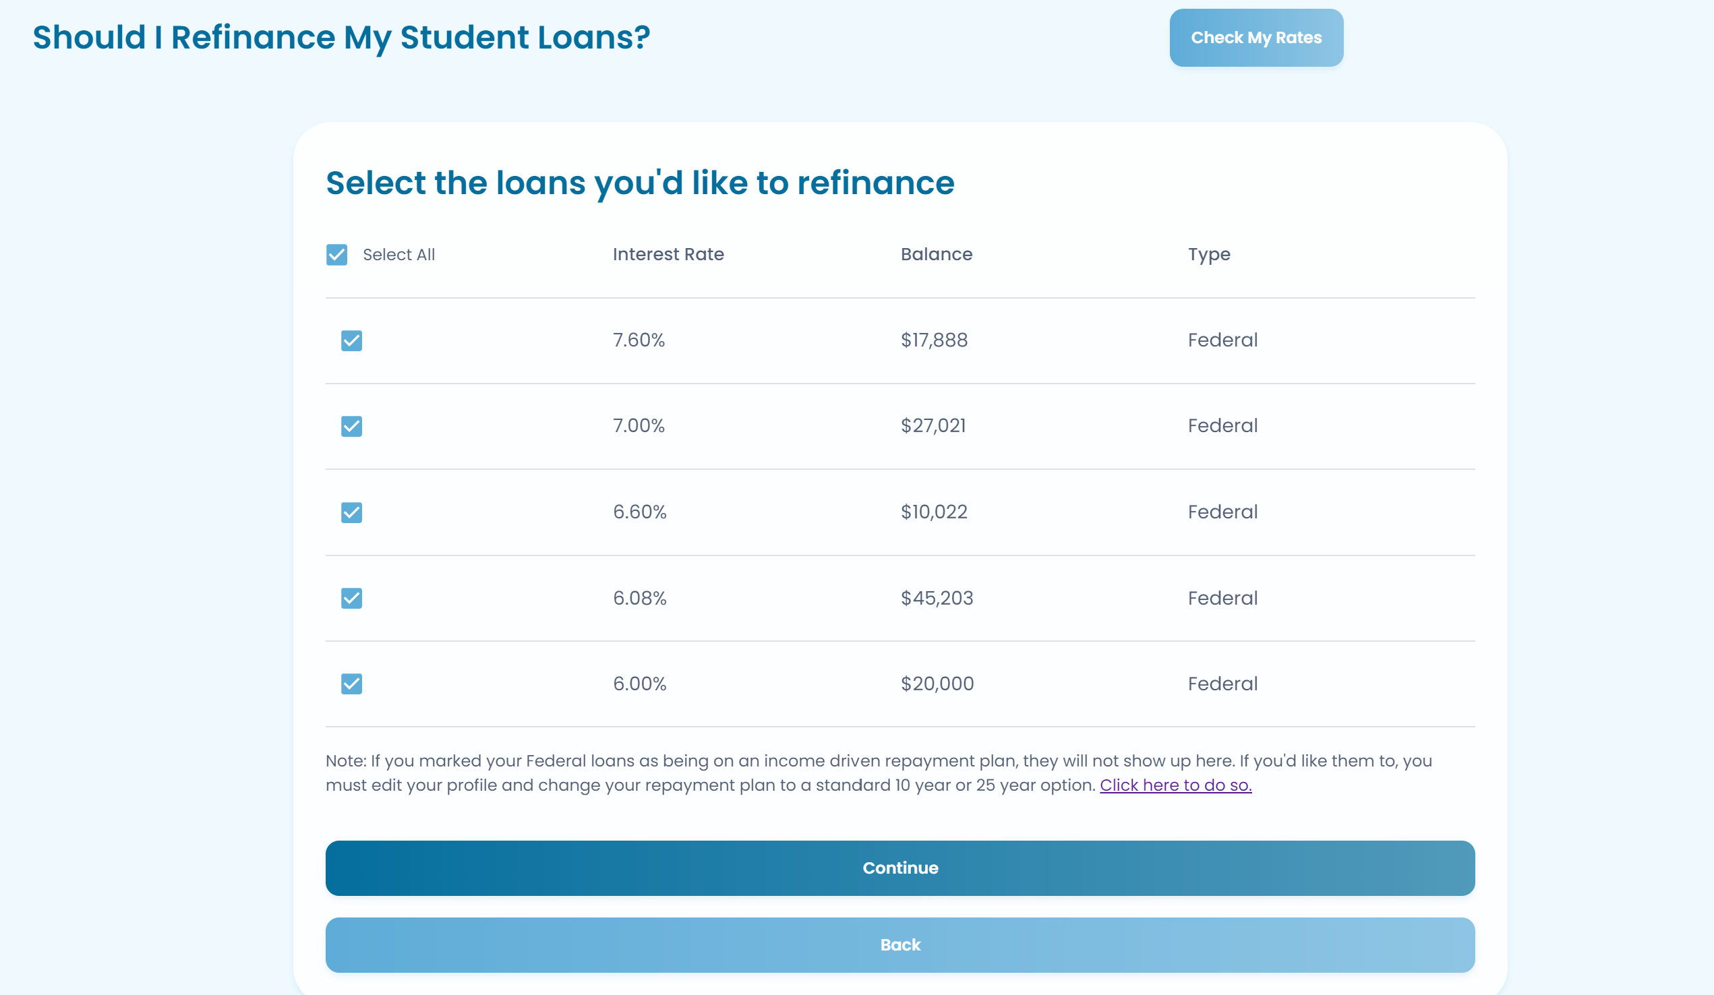Click the Type column header
The height and width of the screenshot is (995, 1714).
tap(1209, 255)
